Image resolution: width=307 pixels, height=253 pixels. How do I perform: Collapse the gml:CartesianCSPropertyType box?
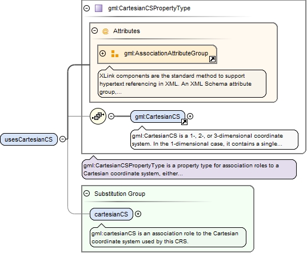tap(86, 8)
